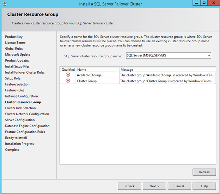Click the failed status icon for Available Storage

(68, 75)
